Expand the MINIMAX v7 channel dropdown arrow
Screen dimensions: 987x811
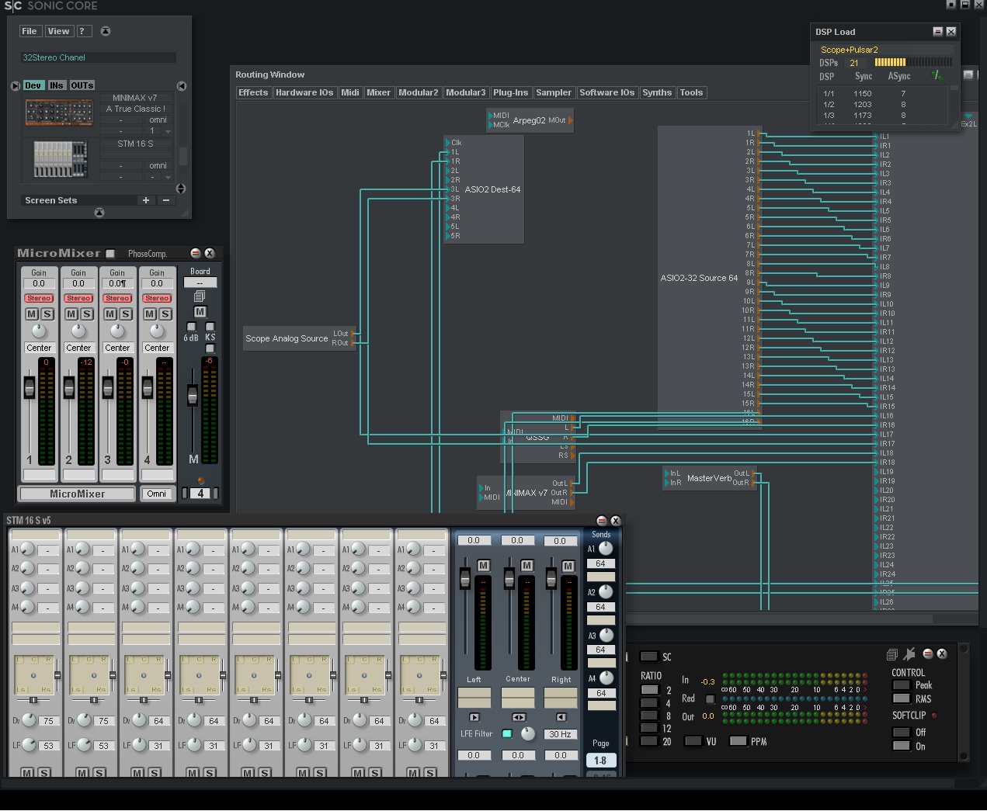(168, 131)
